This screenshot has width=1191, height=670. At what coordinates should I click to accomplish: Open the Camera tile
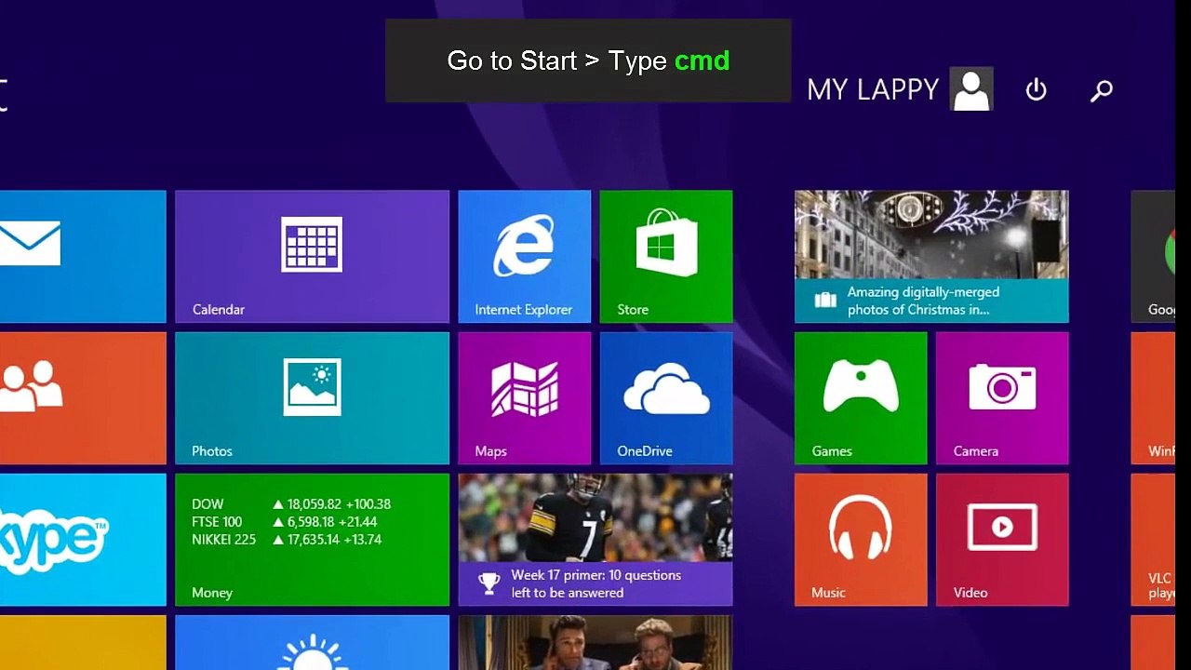click(x=1002, y=398)
